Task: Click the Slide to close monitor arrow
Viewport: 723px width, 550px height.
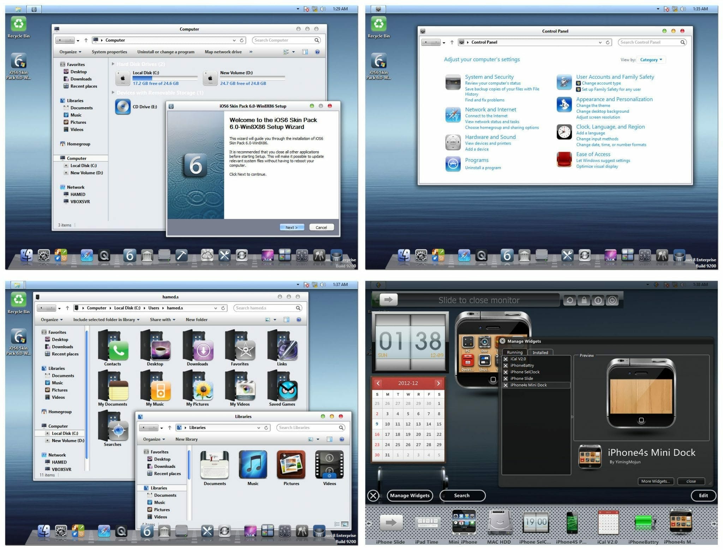Action: coord(388,300)
